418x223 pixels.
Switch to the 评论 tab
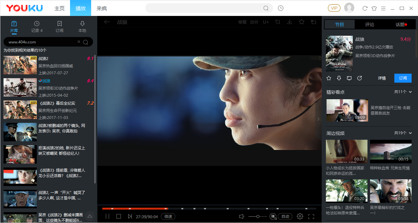(x=369, y=25)
